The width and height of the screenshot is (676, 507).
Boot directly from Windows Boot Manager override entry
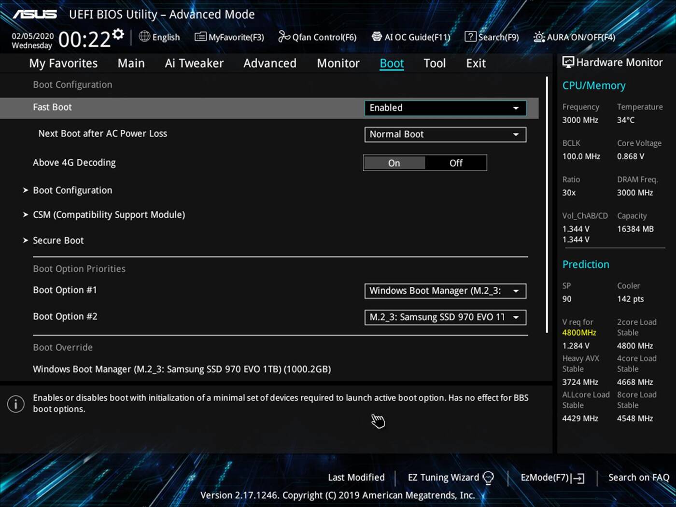182,369
